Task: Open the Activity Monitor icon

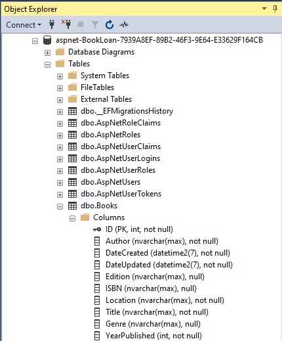Action: [x=124, y=24]
